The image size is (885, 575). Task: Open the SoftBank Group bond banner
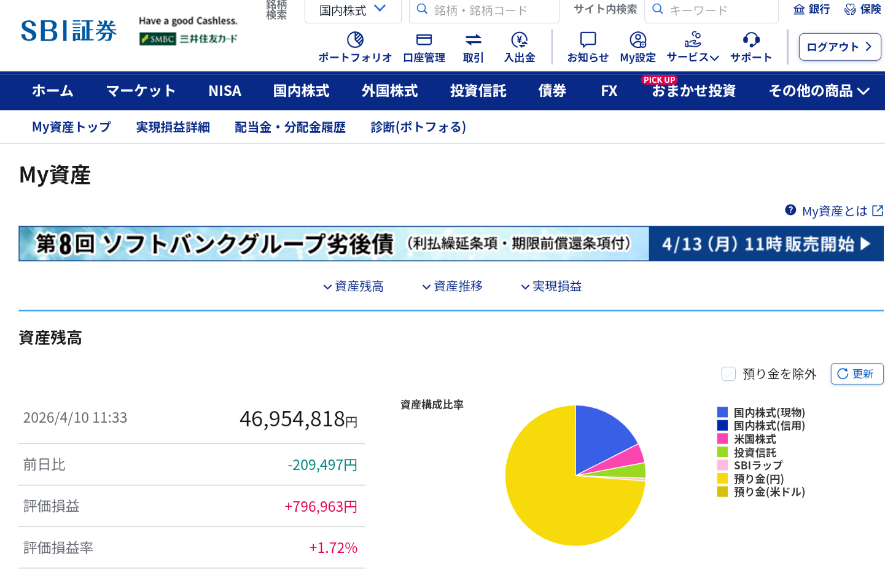point(451,244)
